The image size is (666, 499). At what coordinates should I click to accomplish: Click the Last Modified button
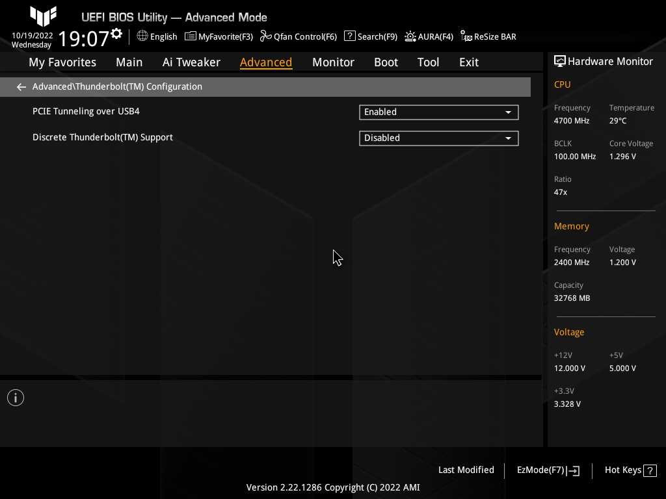pos(466,470)
